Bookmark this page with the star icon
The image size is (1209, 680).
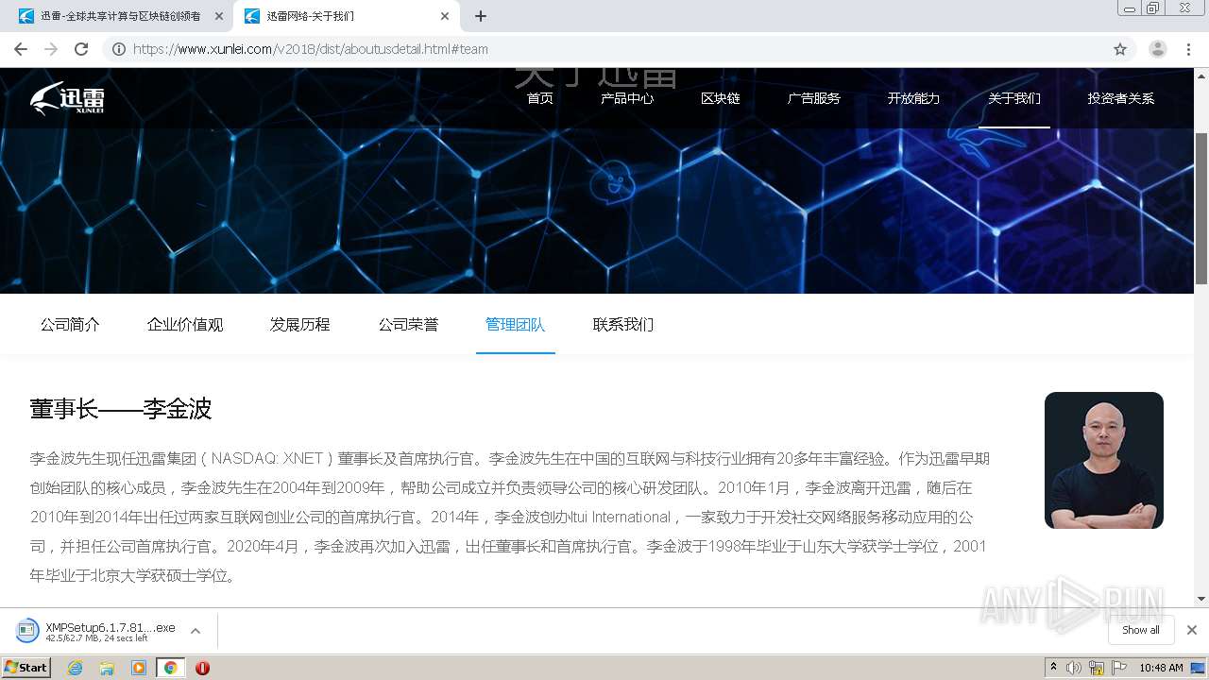1120,49
